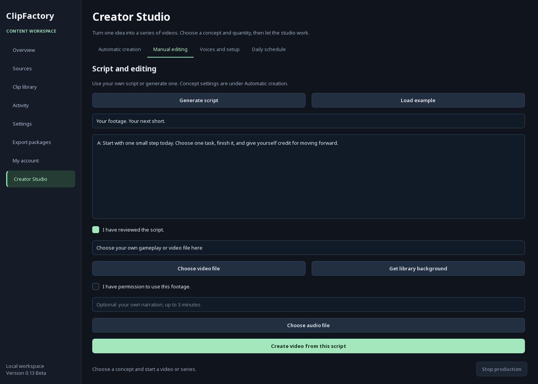The width and height of the screenshot is (538, 384).
Task: Click the Stop production button
Action: [501, 369]
